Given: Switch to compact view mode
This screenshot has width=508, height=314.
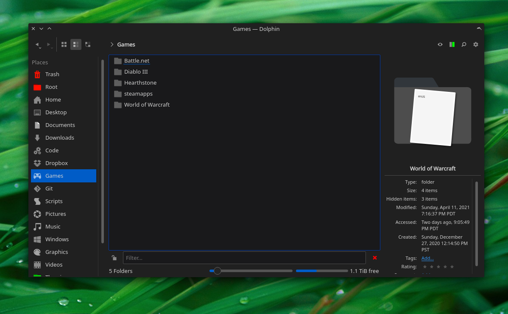Looking at the screenshot, I should point(76,44).
